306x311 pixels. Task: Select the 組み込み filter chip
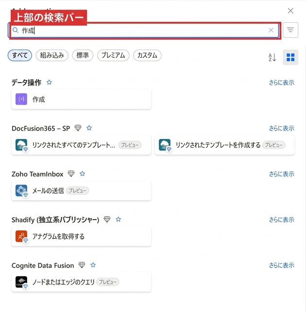[x=52, y=55]
